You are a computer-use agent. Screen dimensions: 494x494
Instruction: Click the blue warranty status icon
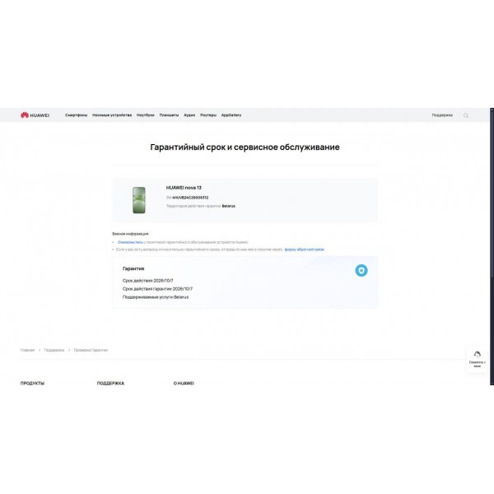[x=361, y=270]
